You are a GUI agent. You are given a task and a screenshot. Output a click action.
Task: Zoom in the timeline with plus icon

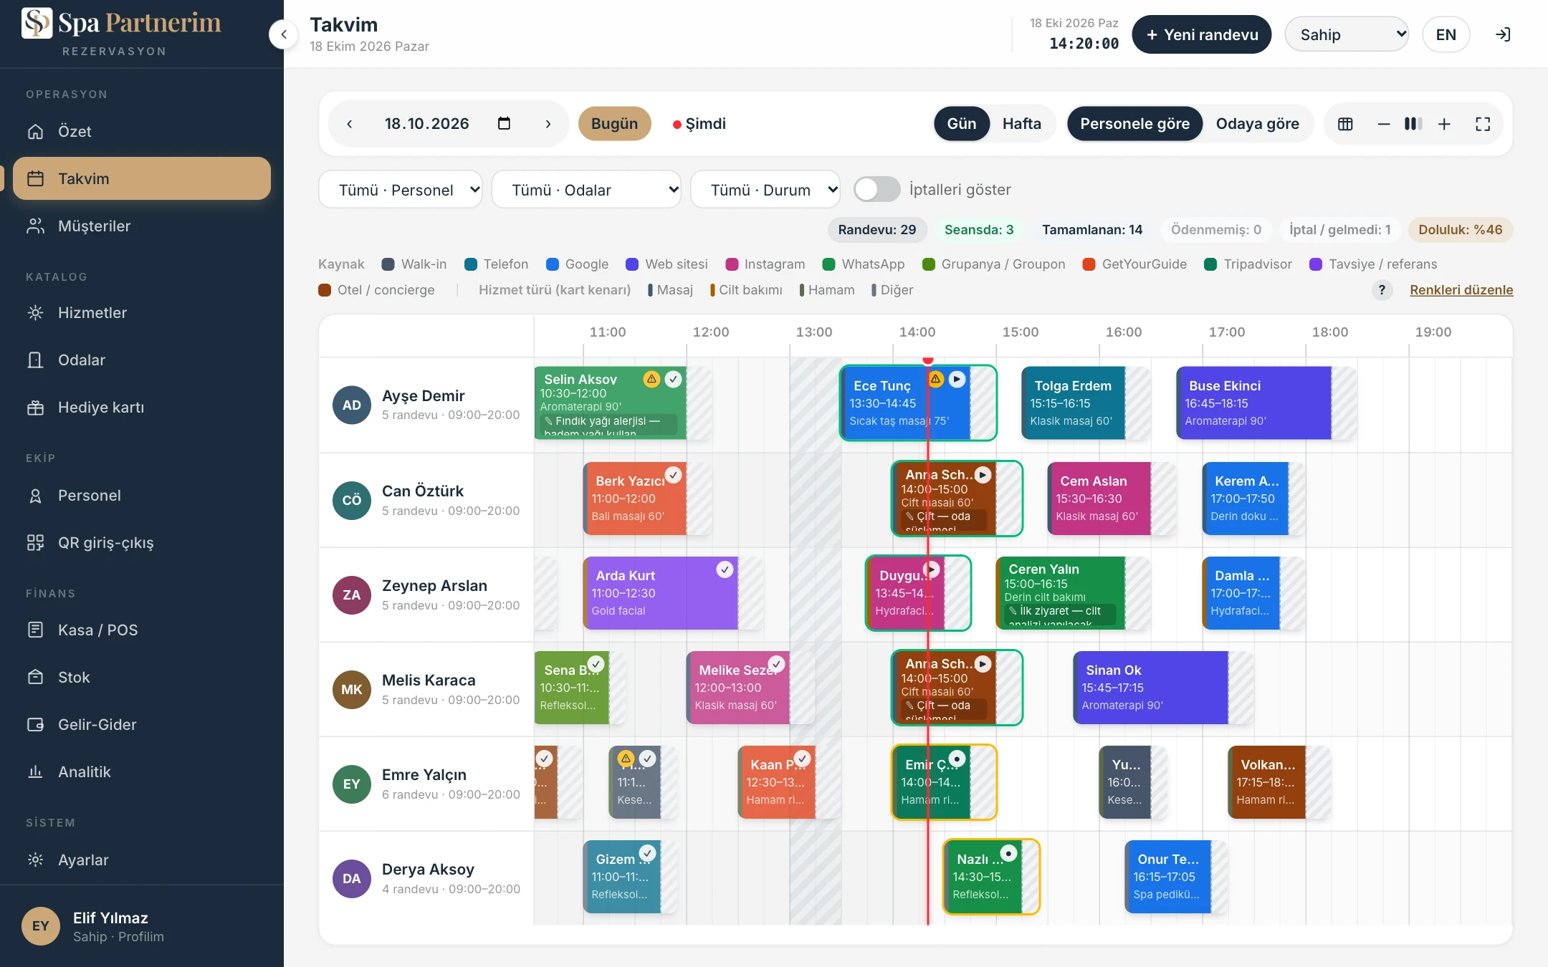coord(1444,124)
